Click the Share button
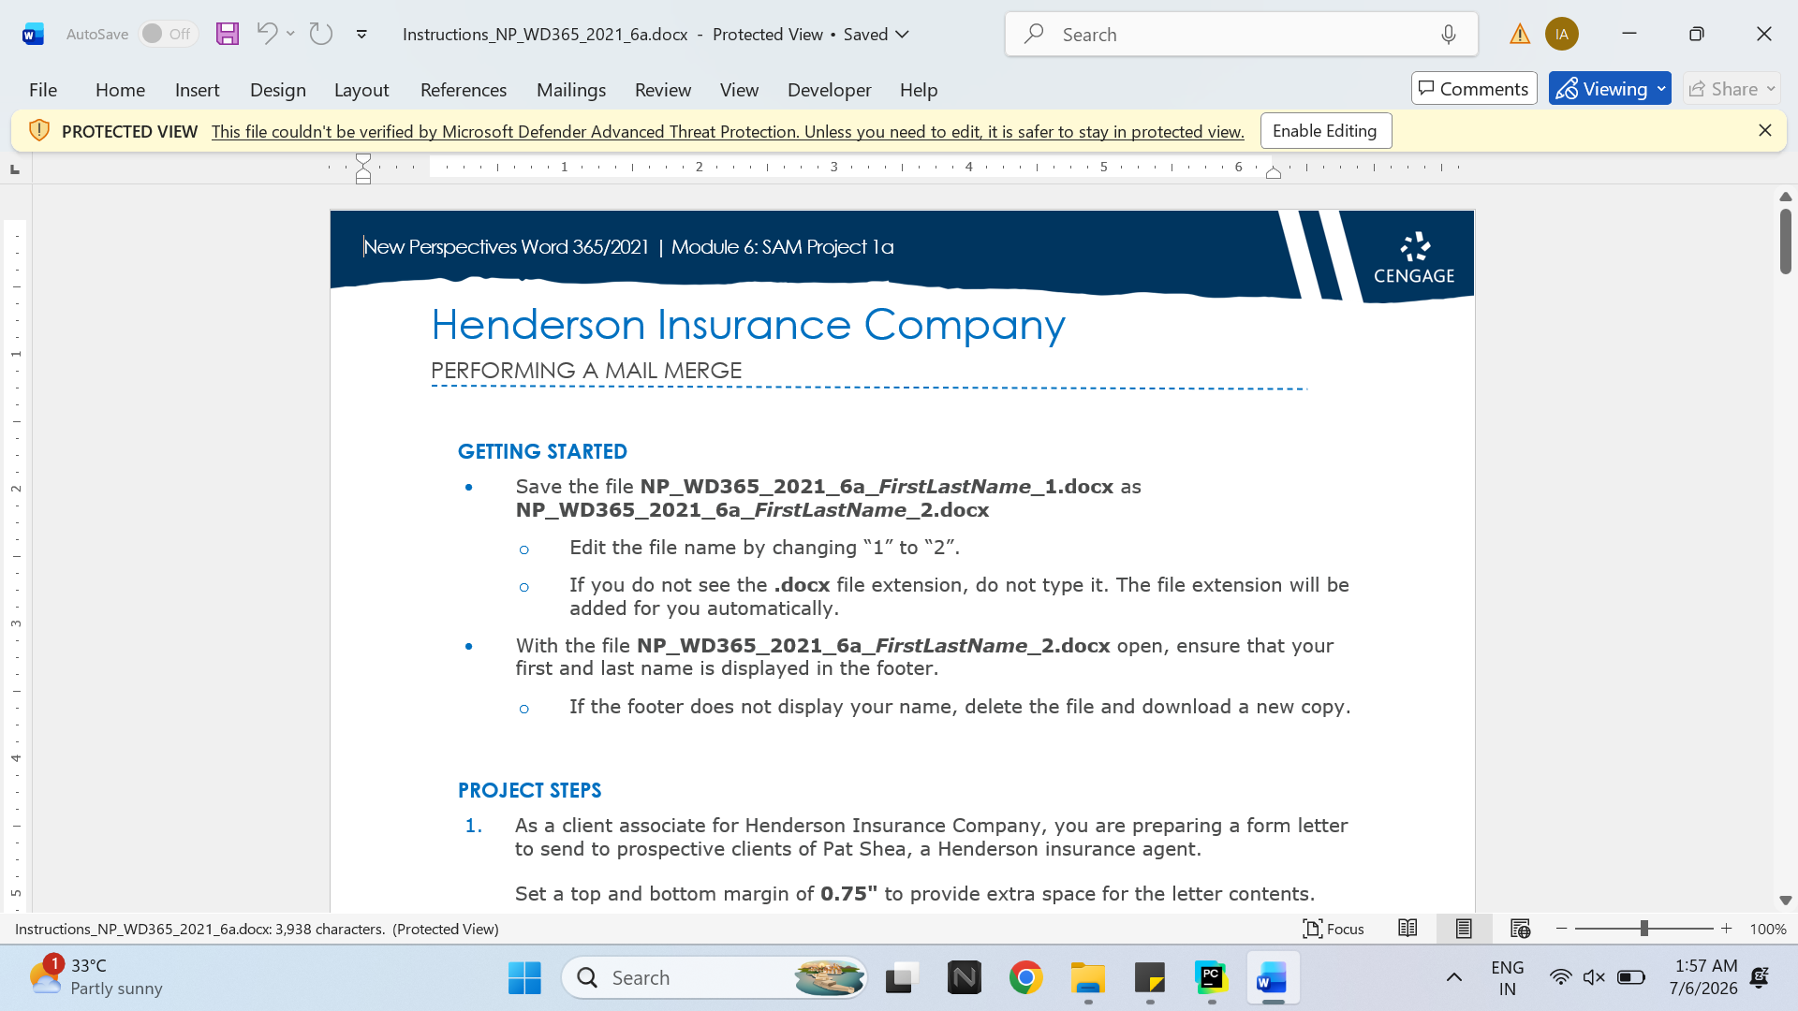 point(1732,88)
